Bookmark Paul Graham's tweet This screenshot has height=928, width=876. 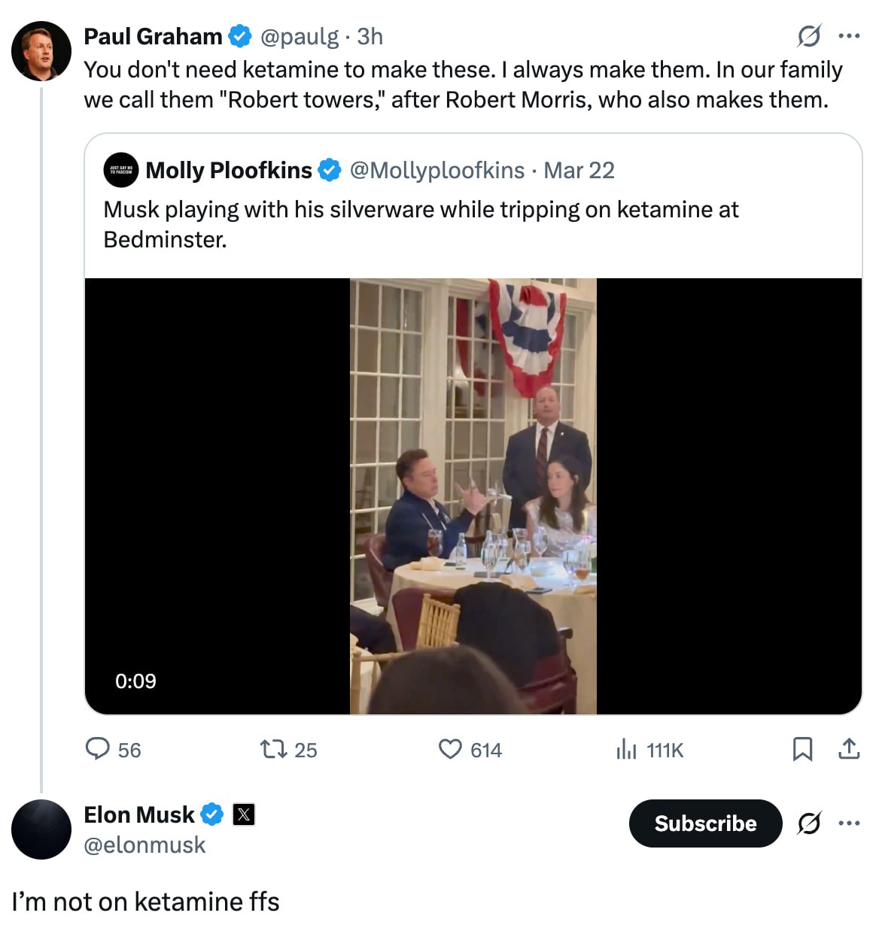click(x=802, y=749)
